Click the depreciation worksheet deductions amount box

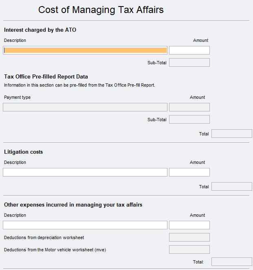pos(189,237)
